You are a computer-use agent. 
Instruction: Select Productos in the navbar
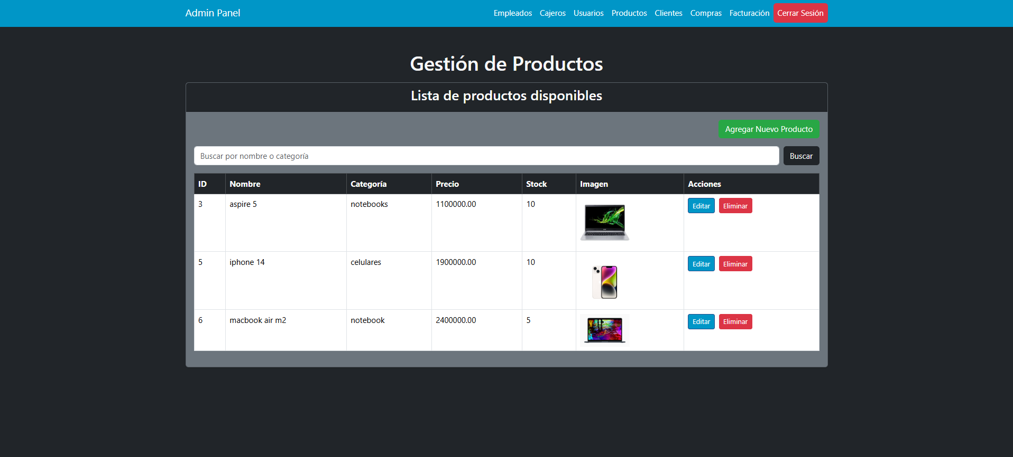[x=629, y=13]
